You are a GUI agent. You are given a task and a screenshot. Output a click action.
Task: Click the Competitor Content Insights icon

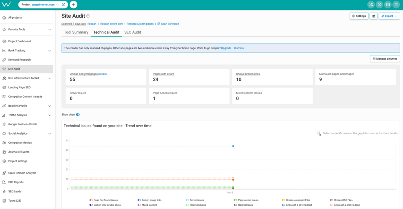click(4, 97)
